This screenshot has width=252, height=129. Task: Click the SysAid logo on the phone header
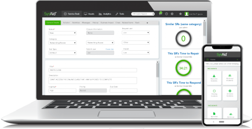[x=222, y=54]
